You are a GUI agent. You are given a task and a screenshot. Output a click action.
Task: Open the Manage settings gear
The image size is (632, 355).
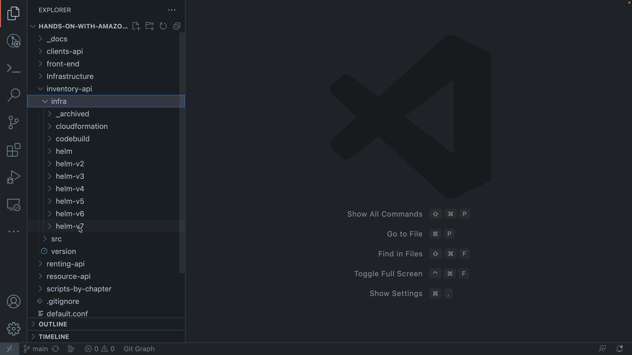point(13,329)
